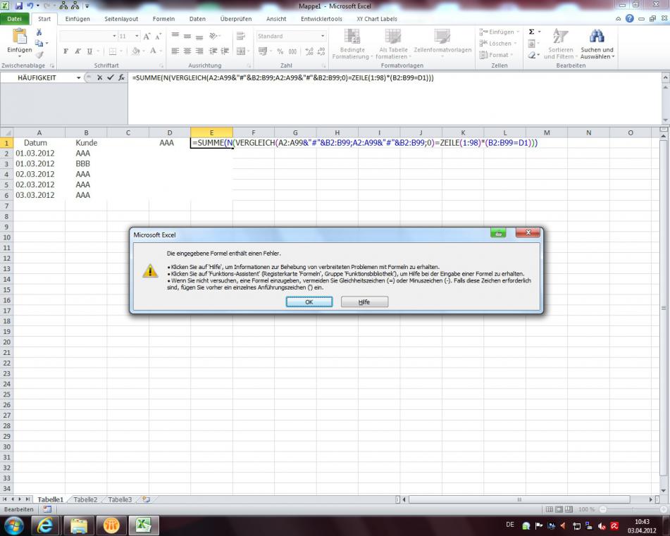Open the Schriftart dialog launcher
The width and height of the screenshot is (670, 536).
tap(161, 66)
